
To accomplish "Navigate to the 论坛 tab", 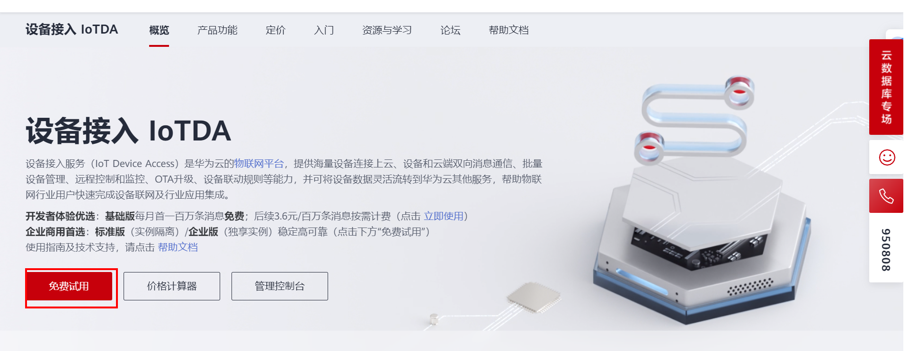I will [x=450, y=30].
